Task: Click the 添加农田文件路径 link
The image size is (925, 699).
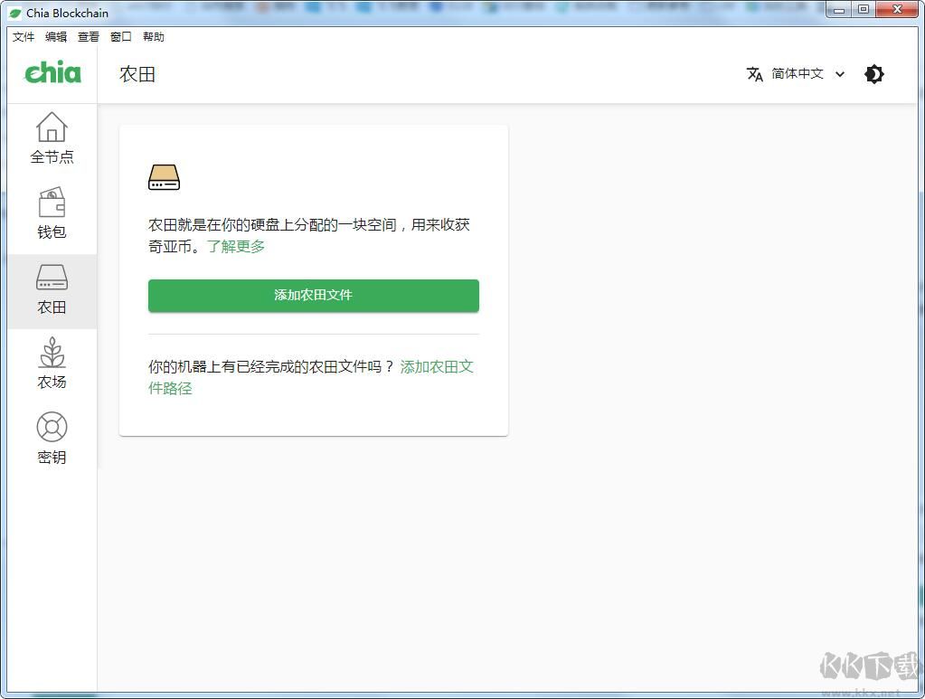Action: [x=437, y=366]
